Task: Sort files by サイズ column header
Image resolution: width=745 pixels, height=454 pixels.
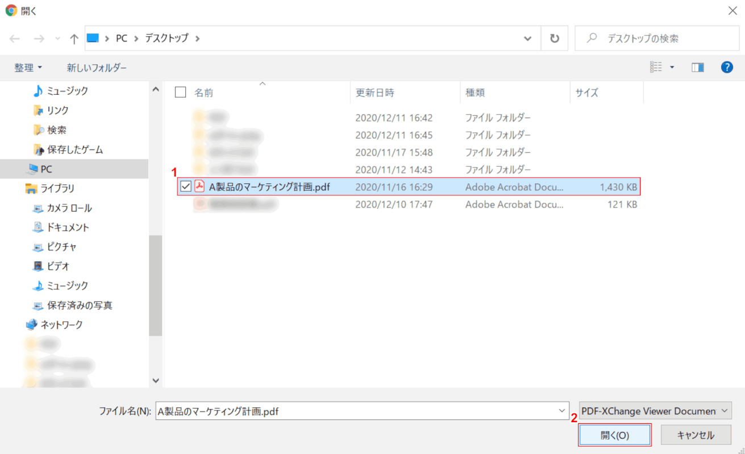Action: tap(586, 93)
